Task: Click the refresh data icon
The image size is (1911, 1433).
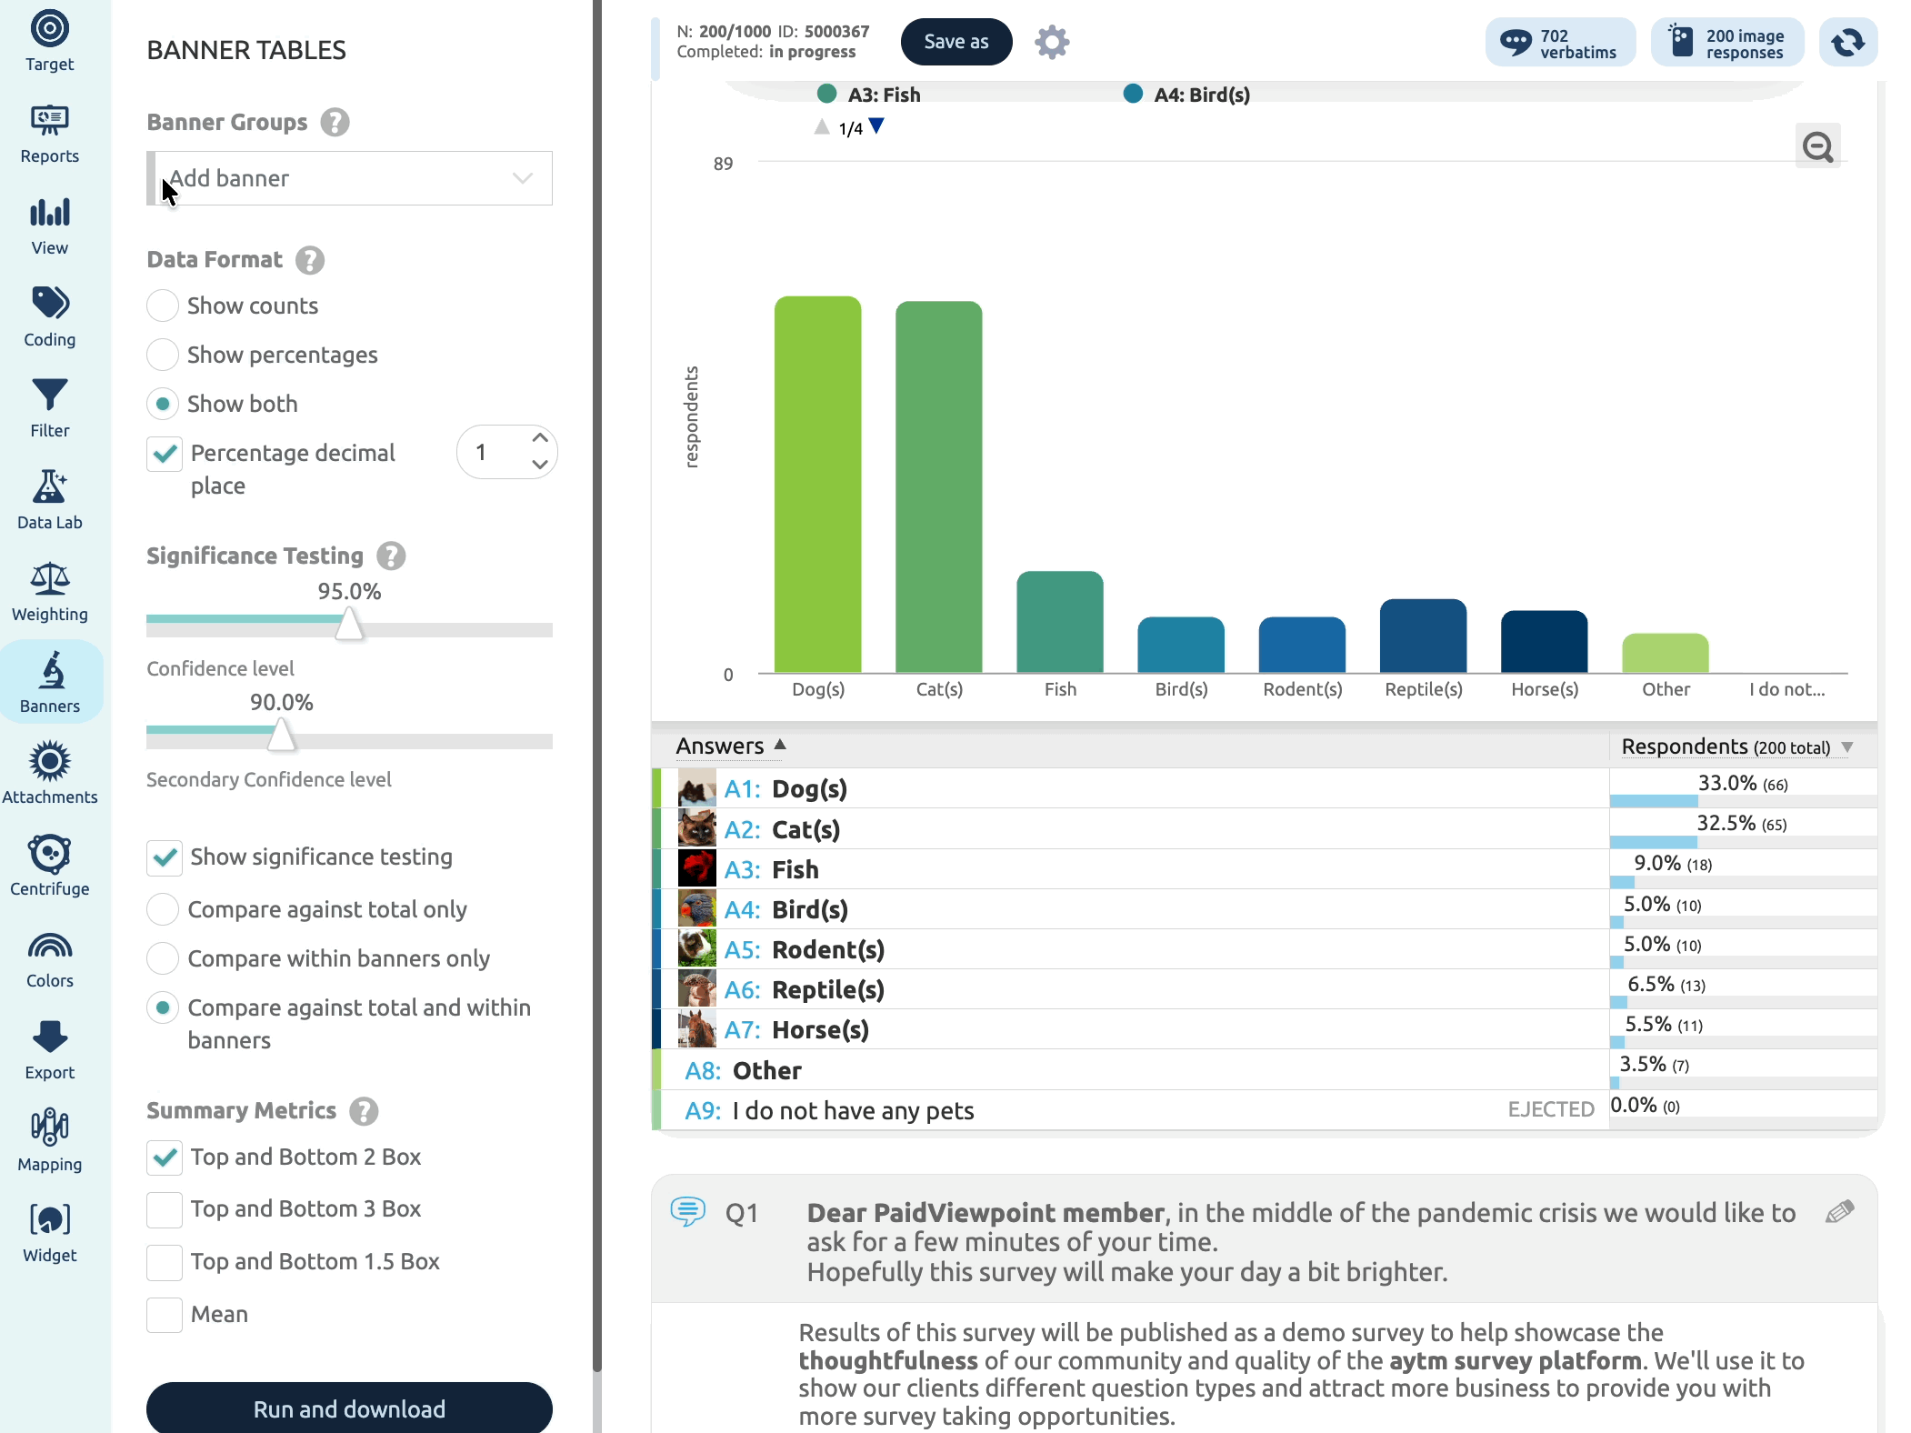Action: point(1847,42)
